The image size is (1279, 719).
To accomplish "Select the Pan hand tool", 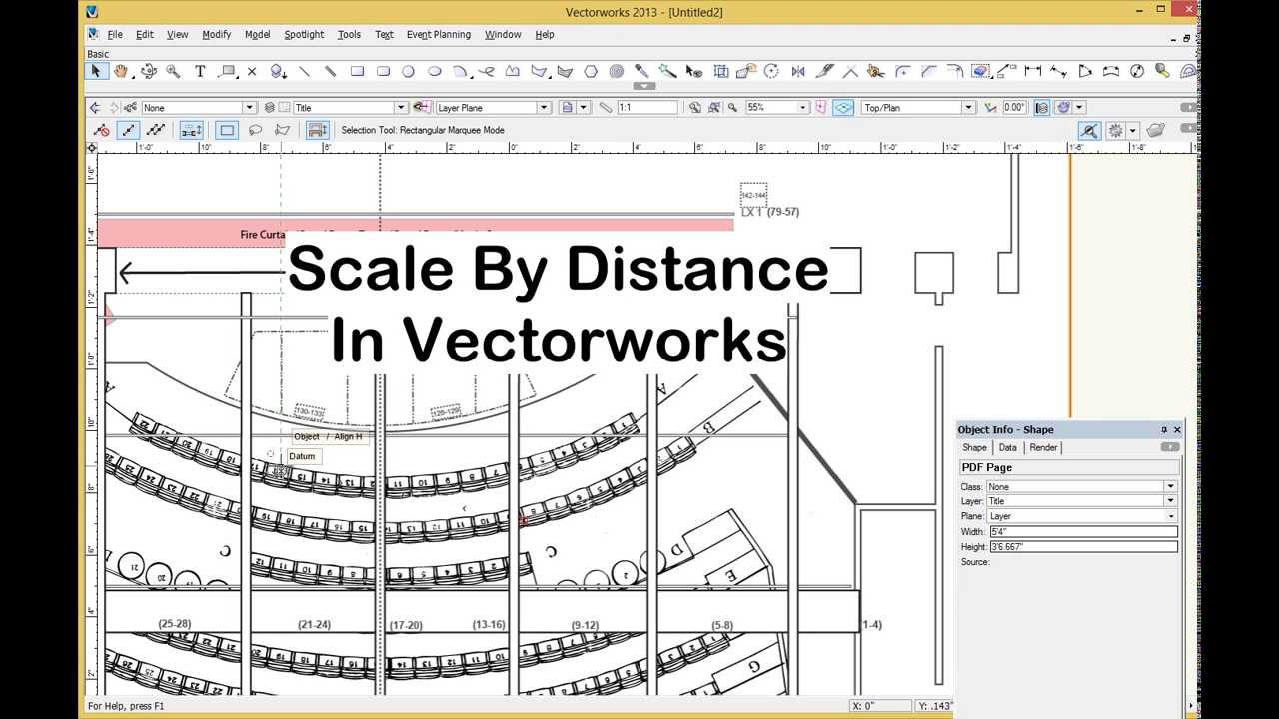I will [121, 71].
